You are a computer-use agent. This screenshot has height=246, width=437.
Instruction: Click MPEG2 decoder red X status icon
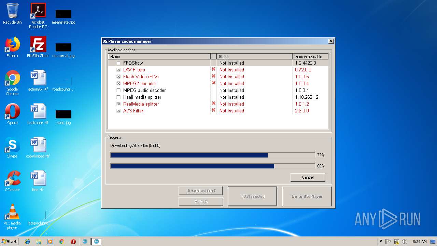[214, 83]
